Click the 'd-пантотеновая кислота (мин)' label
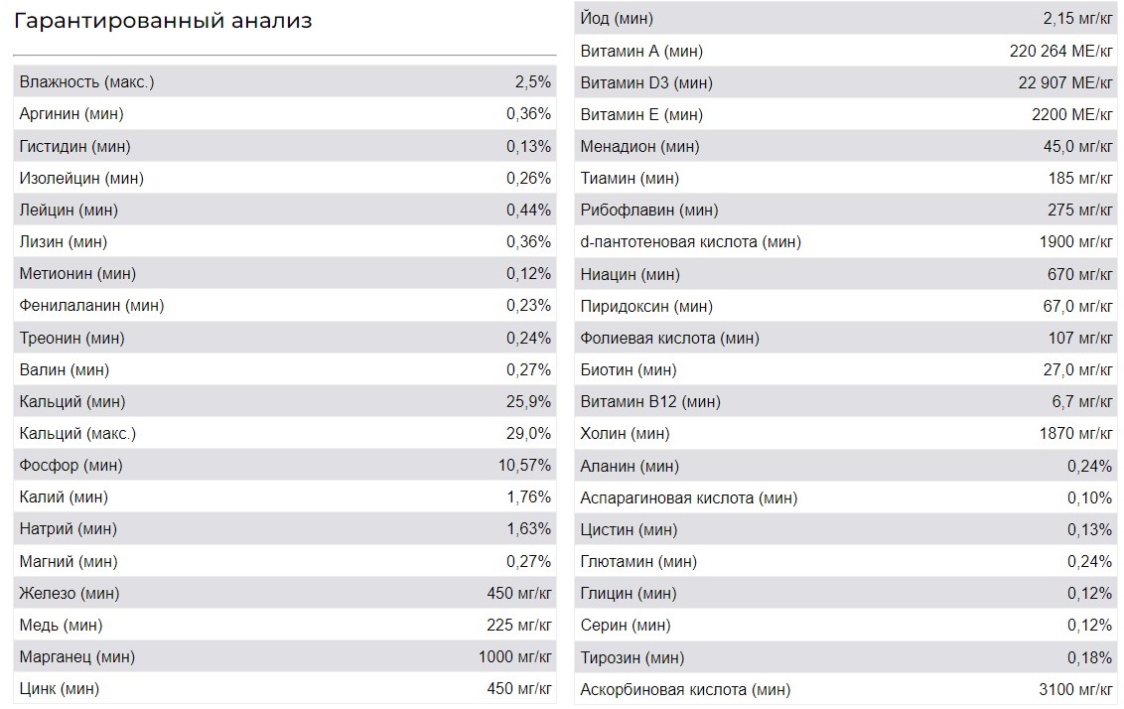 [x=691, y=242]
